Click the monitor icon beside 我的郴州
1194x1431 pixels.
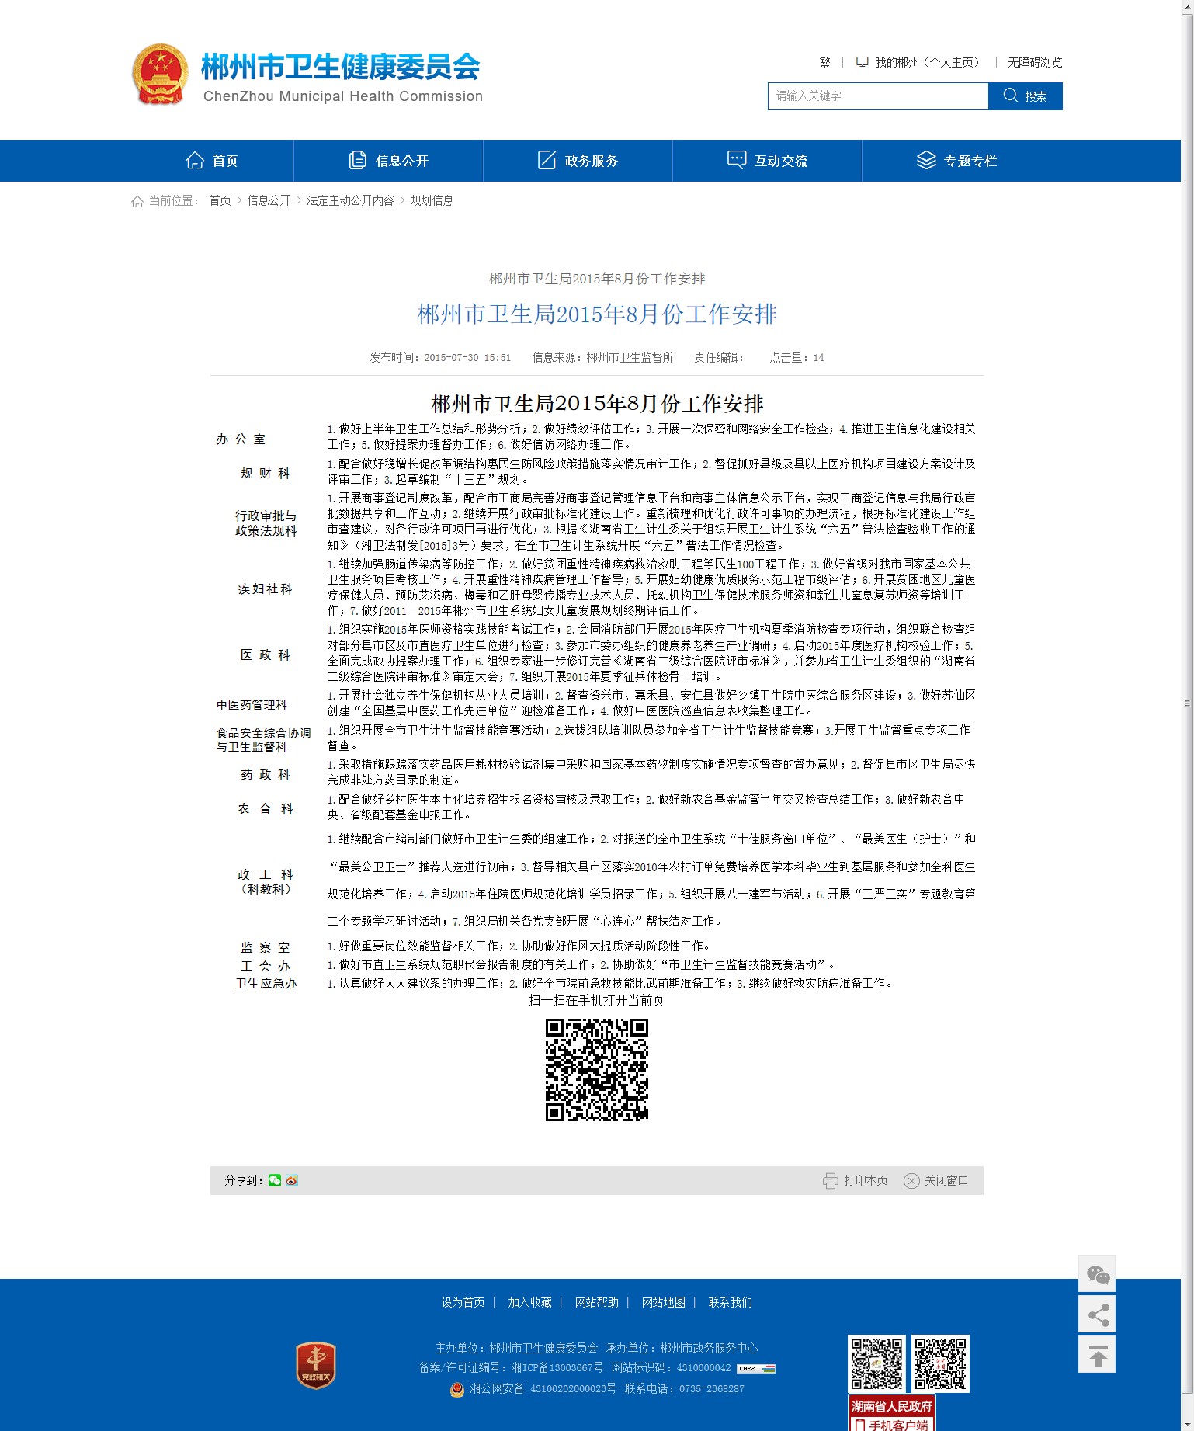(862, 62)
